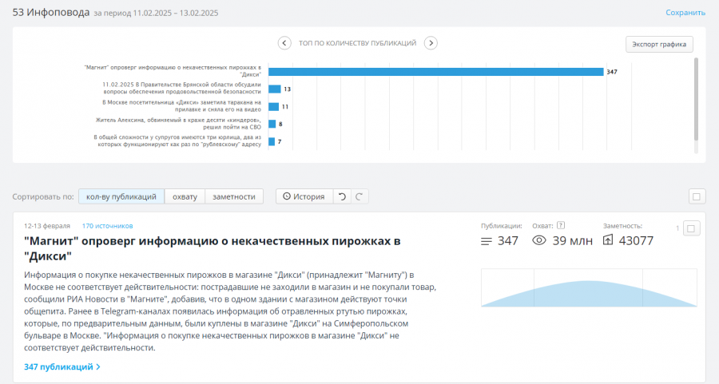
Task: Open the Магнит опроверг story headline
Action: click(213, 248)
